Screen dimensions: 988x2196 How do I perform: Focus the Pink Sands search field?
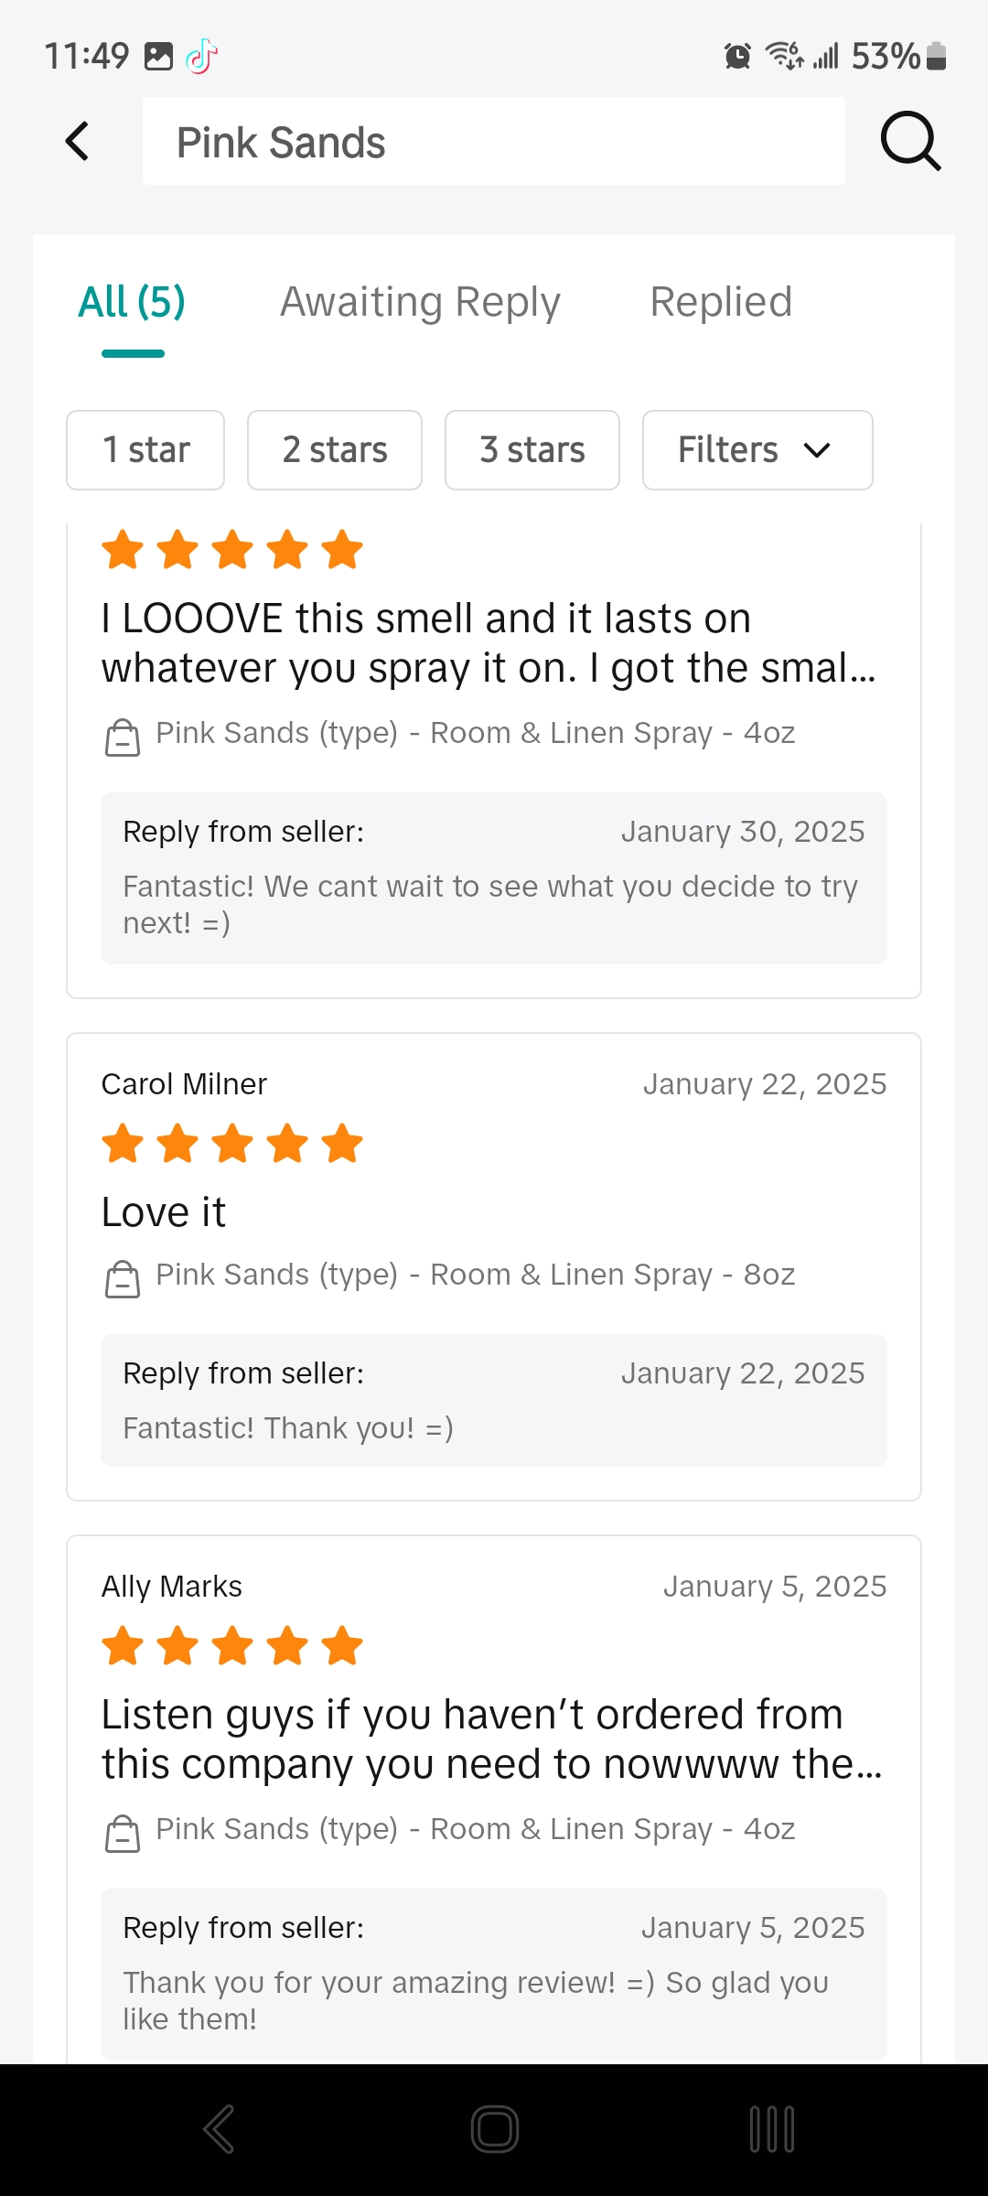(494, 142)
